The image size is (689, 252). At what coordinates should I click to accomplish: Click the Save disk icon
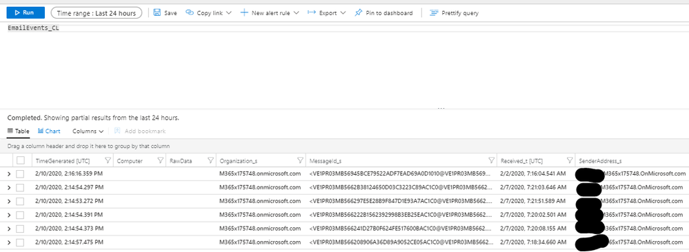tap(157, 12)
